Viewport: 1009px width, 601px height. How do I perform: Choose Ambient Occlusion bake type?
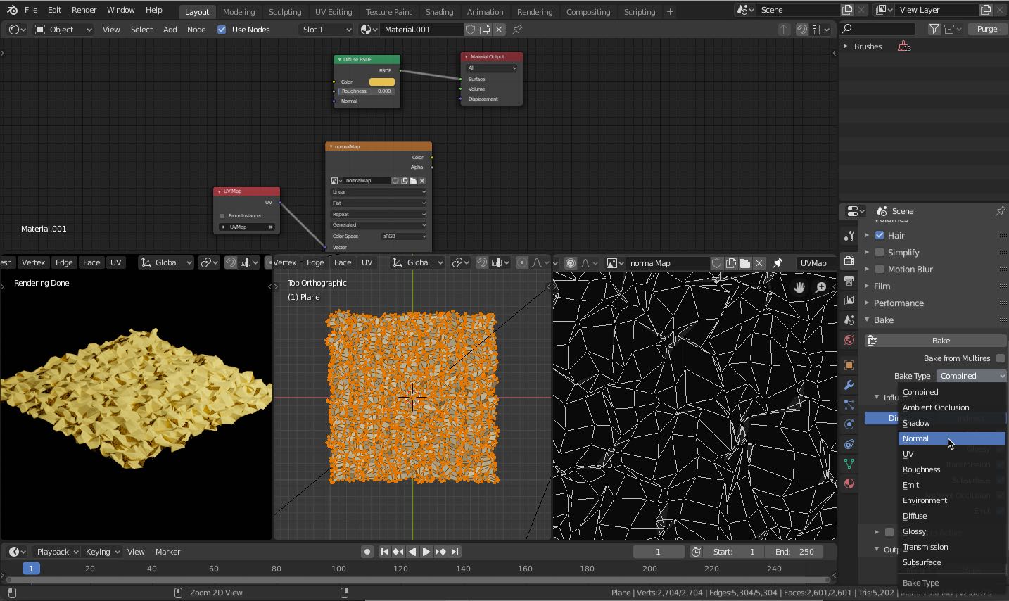tap(951, 407)
